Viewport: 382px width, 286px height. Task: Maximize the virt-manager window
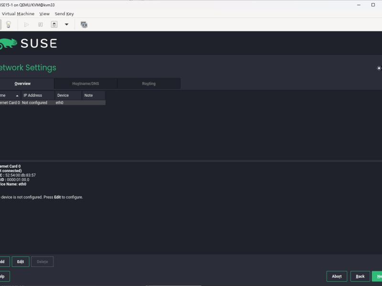[373, 5]
